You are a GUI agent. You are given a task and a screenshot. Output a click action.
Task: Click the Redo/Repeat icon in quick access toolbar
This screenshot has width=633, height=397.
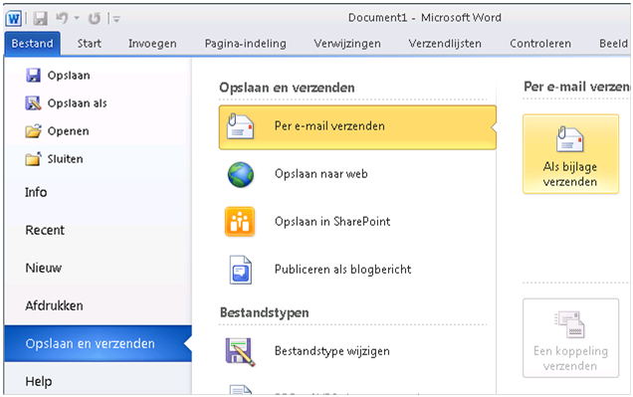coord(95,18)
